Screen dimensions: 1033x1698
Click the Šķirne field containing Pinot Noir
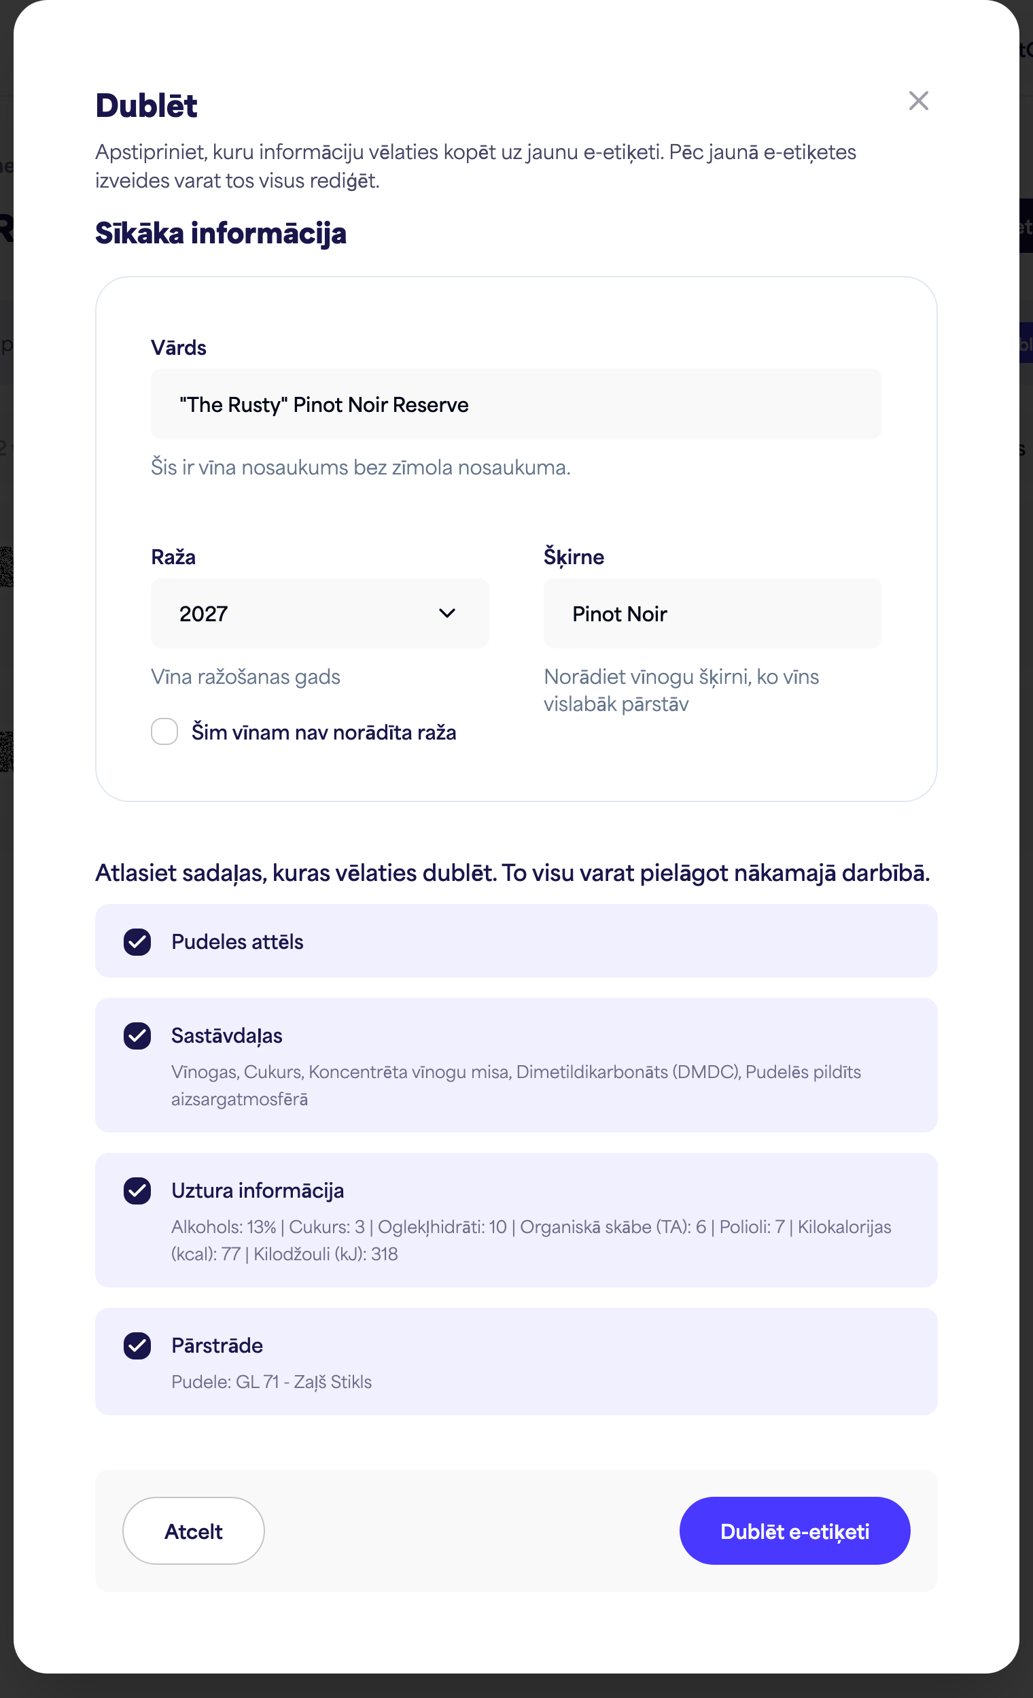[x=712, y=613]
